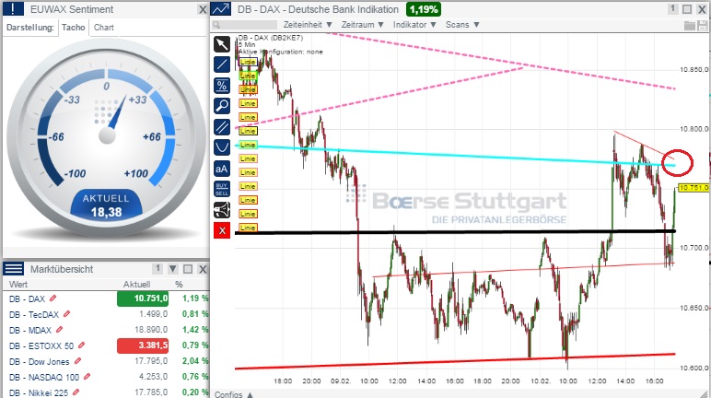Open the Zeiteinheit dropdown
This screenshot has height=398, width=711.
(x=308, y=25)
